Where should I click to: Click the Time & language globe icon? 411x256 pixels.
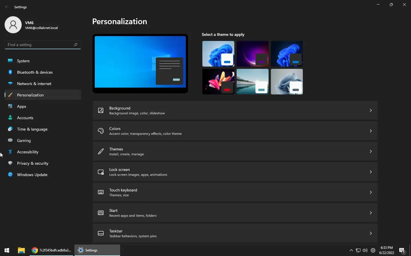coord(10,129)
